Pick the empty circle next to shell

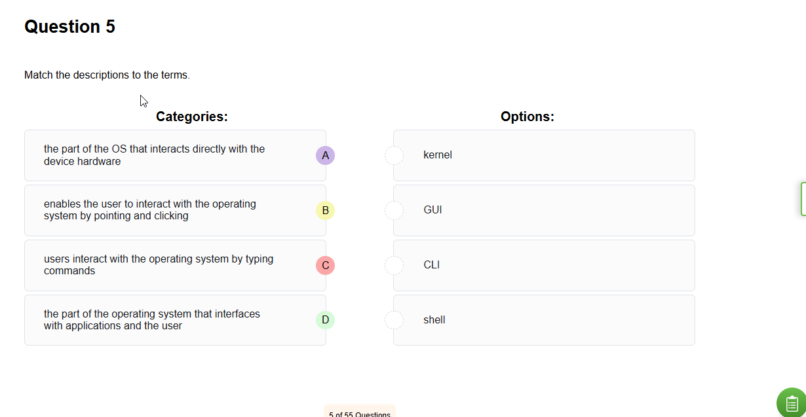[x=394, y=320]
